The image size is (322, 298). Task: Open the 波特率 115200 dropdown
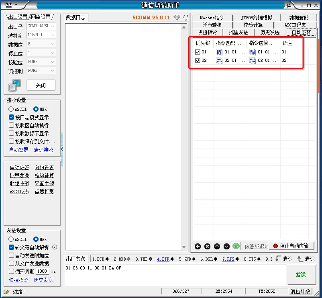pos(41,35)
